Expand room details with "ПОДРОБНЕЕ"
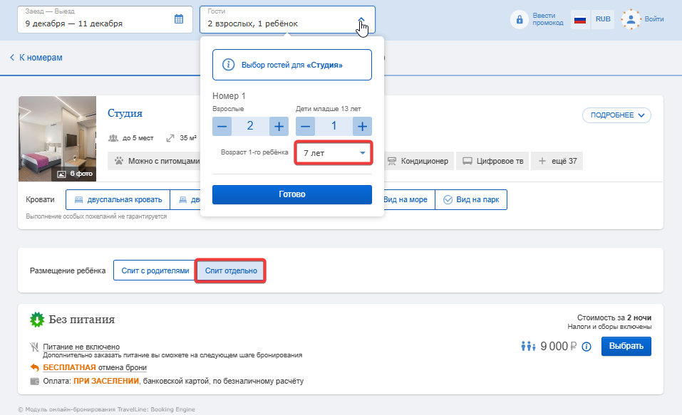This screenshot has height=415, width=682. point(616,115)
